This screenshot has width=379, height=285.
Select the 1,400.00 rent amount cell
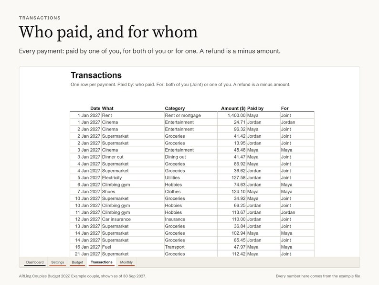tap(232, 116)
